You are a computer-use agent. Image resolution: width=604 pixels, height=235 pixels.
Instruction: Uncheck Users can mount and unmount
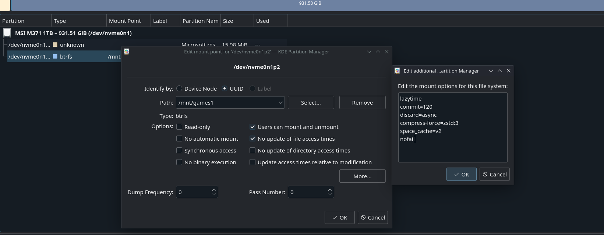click(252, 127)
